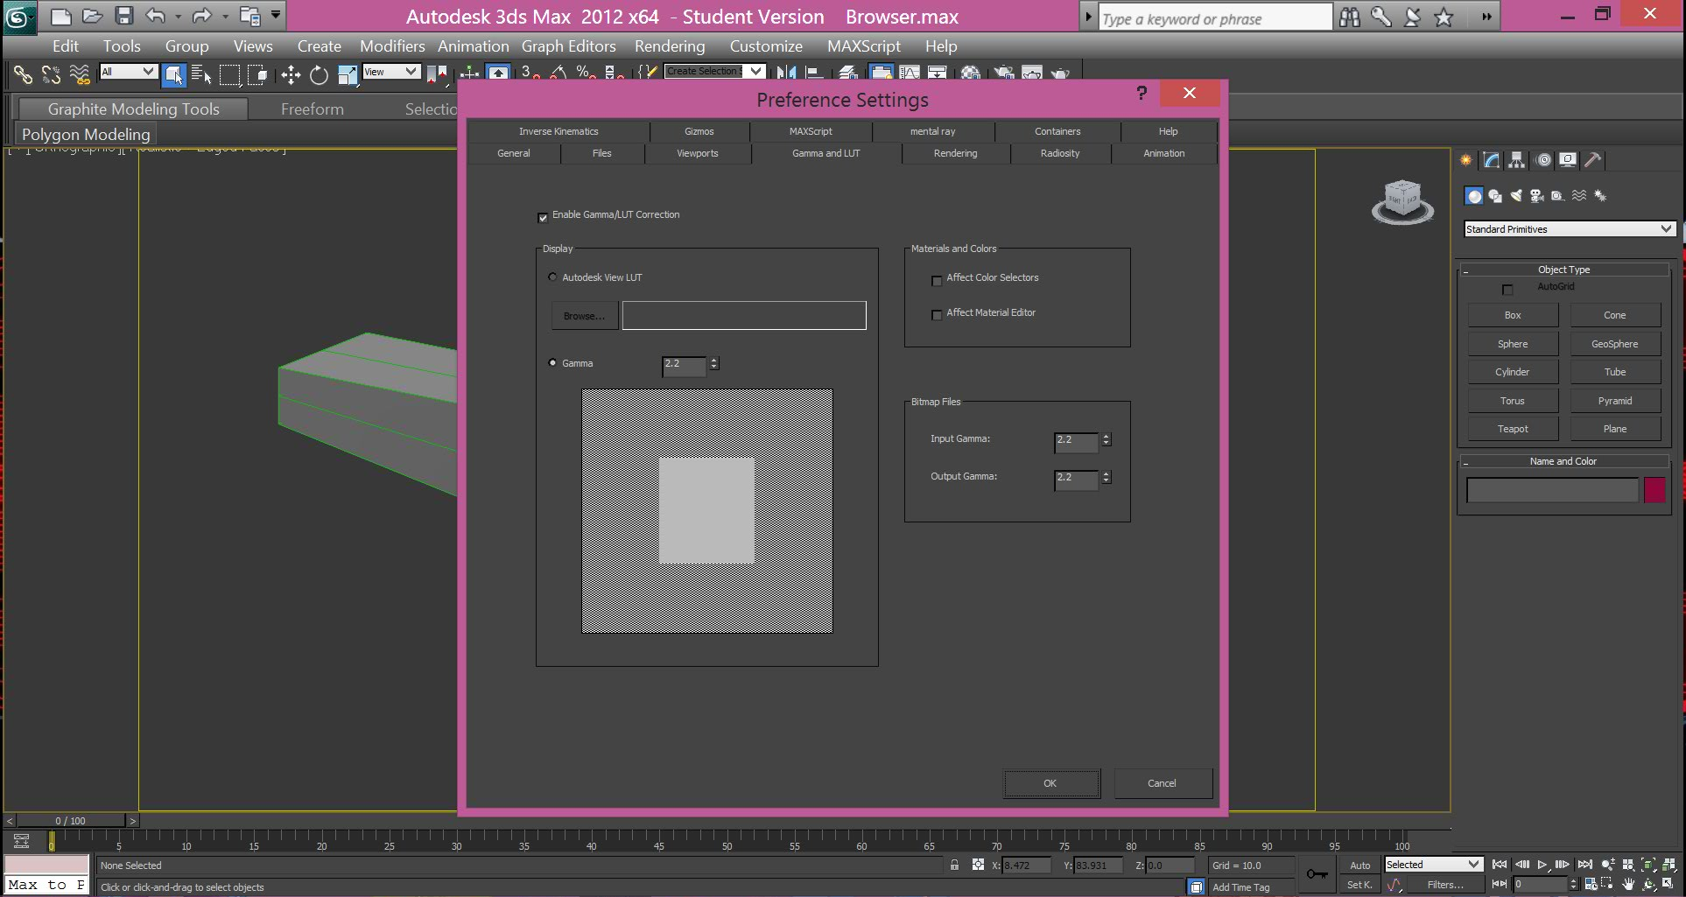This screenshot has height=897, width=1686.
Task: Adjust the Input Gamma spinner arrows
Action: pyautogui.click(x=1106, y=439)
